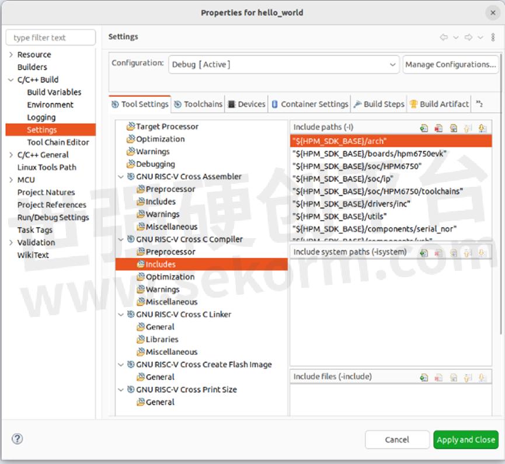The image size is (505, 464).
Task: Collapse the GNU RISC-V Cross C Compiler node
Action: [121, 239]
